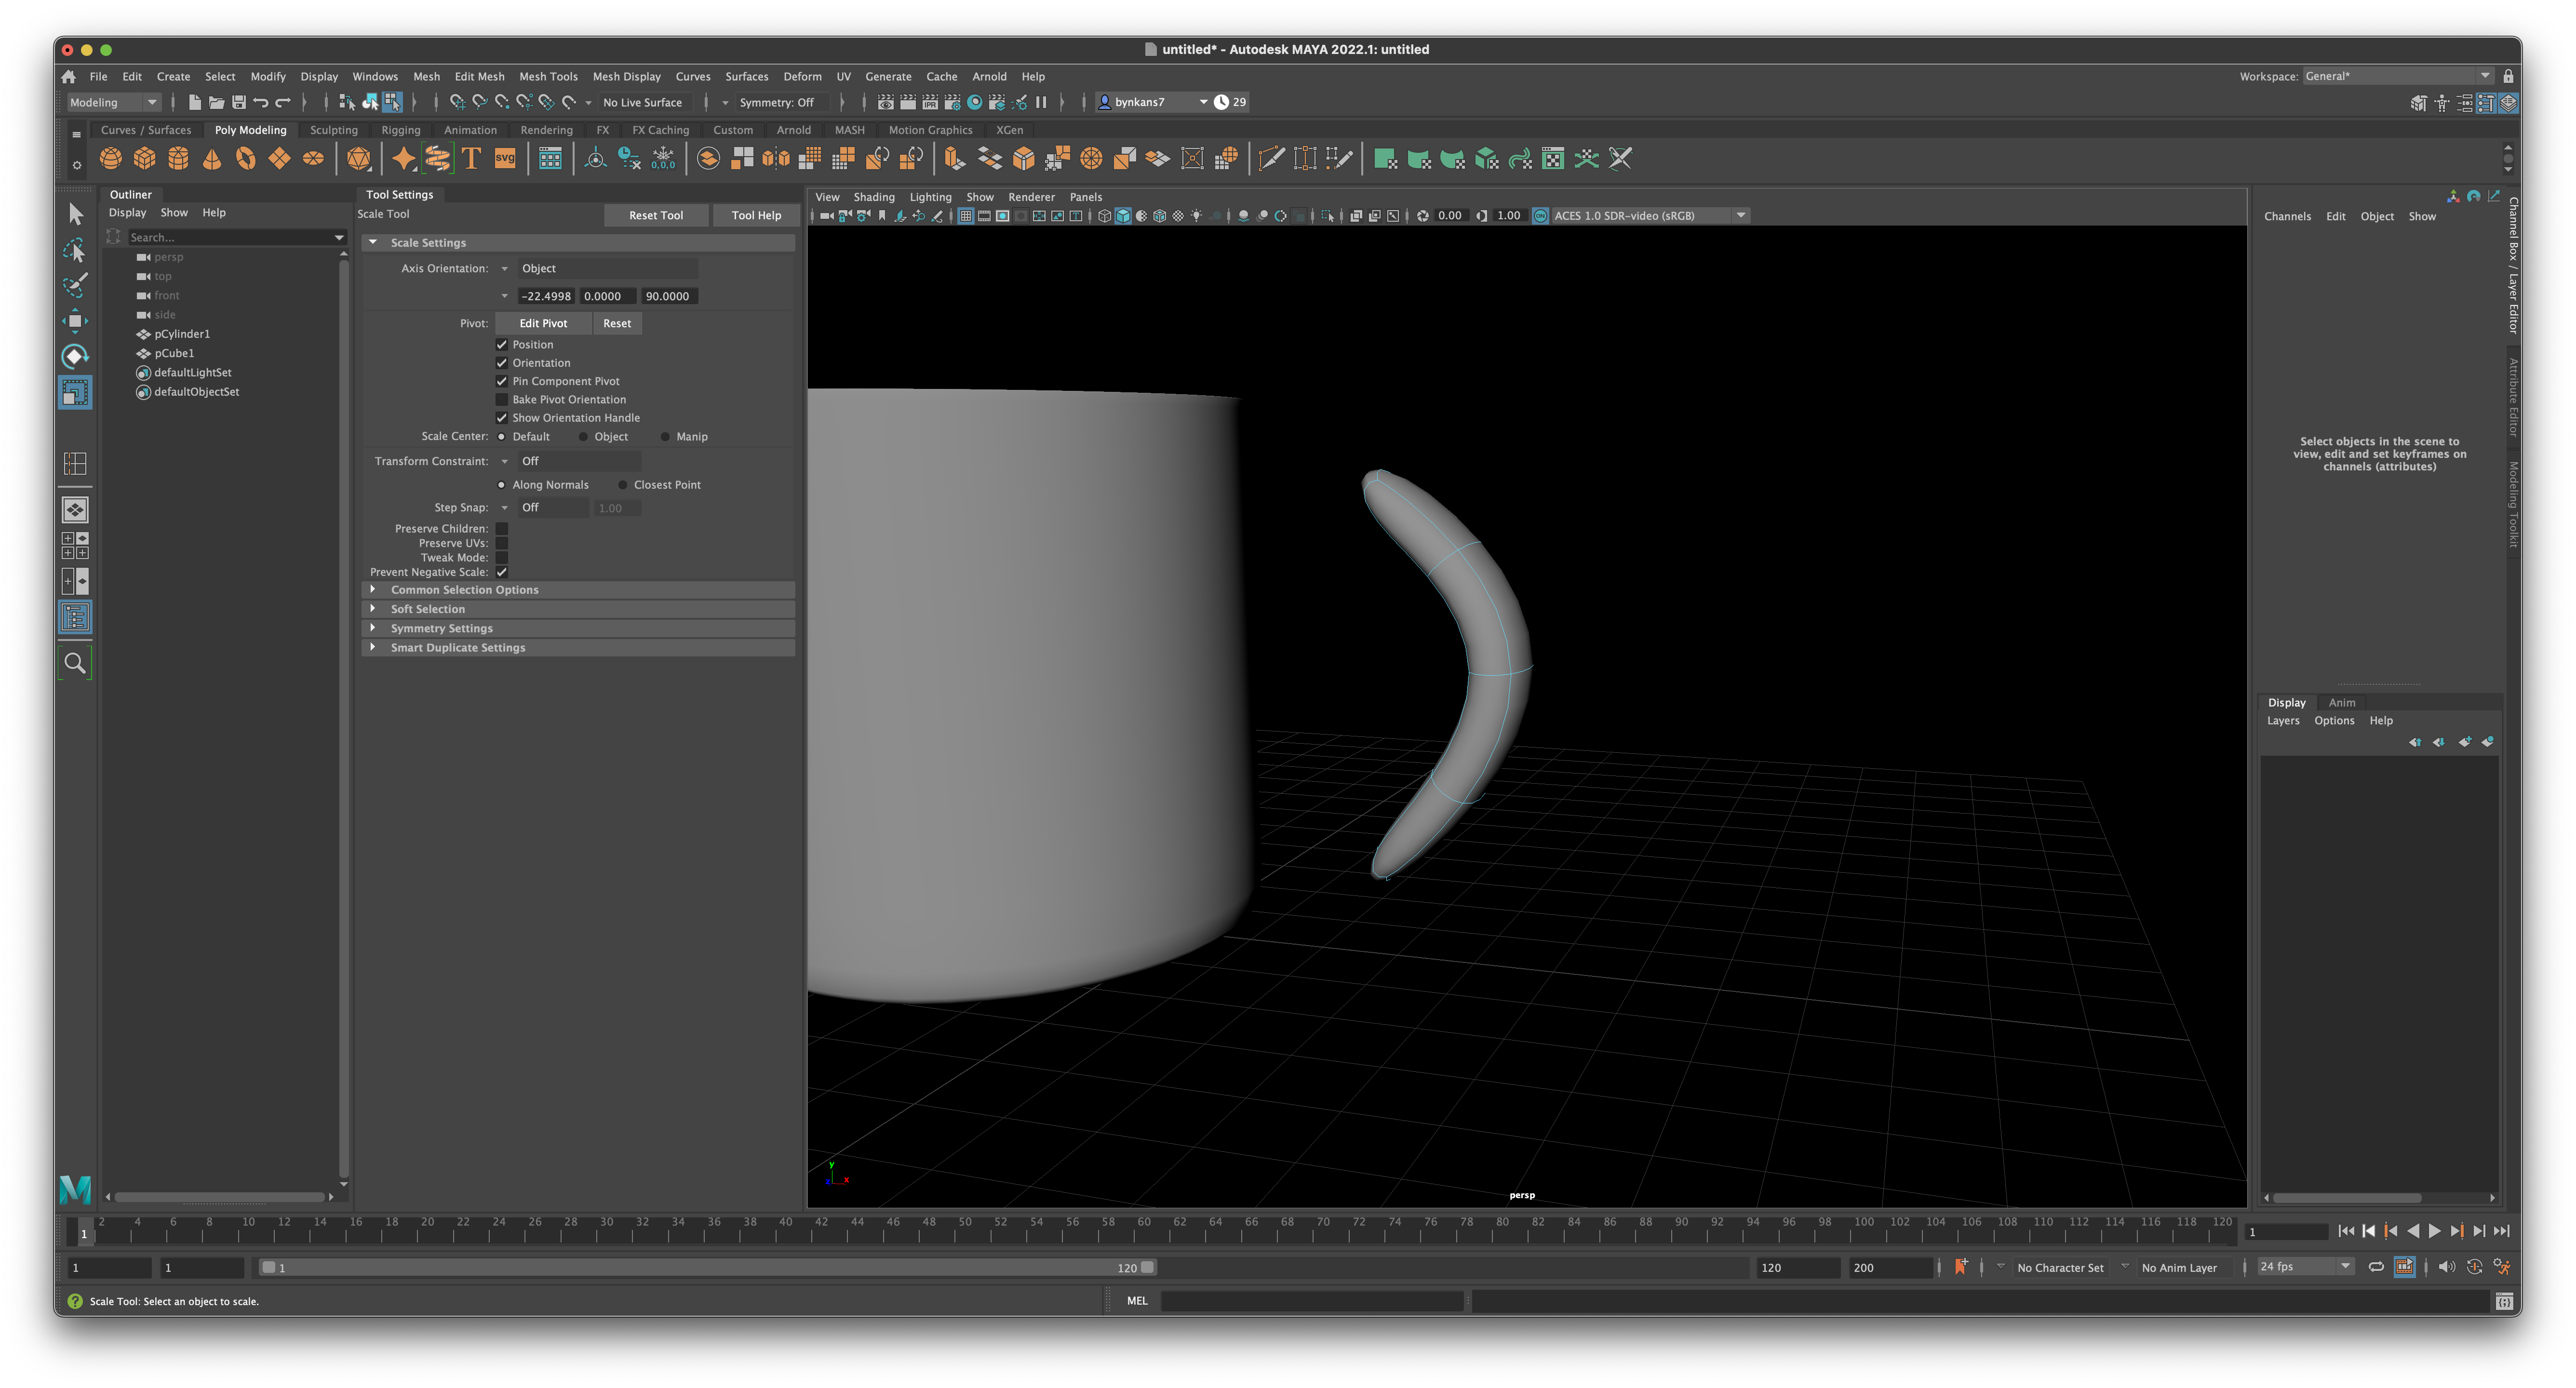Image resolution: width=2576 pixels, height=1388 pixels.
Task: Enable the Preserve UVs checkbox
Action: (502, 543)
